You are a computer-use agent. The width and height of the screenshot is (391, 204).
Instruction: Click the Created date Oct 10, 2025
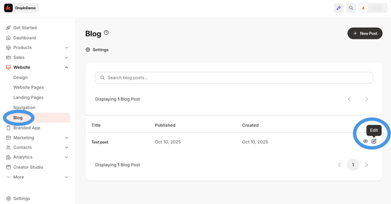(255, 142)
